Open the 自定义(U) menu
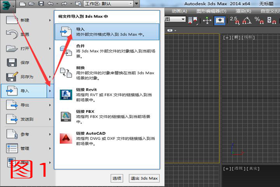This screenshot has height=187, width=280. tap(270, 11)
